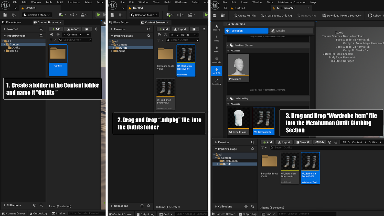The height and width of the screenshot is (216, 384).
Task: Expand the Engine folder in the step 1 tree
Action: (x=5, y=51)
